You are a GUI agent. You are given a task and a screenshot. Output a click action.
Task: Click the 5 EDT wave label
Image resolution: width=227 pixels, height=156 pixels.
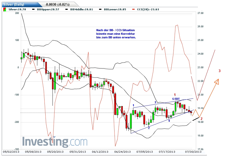pyautogui.click(x=176, y=99)
